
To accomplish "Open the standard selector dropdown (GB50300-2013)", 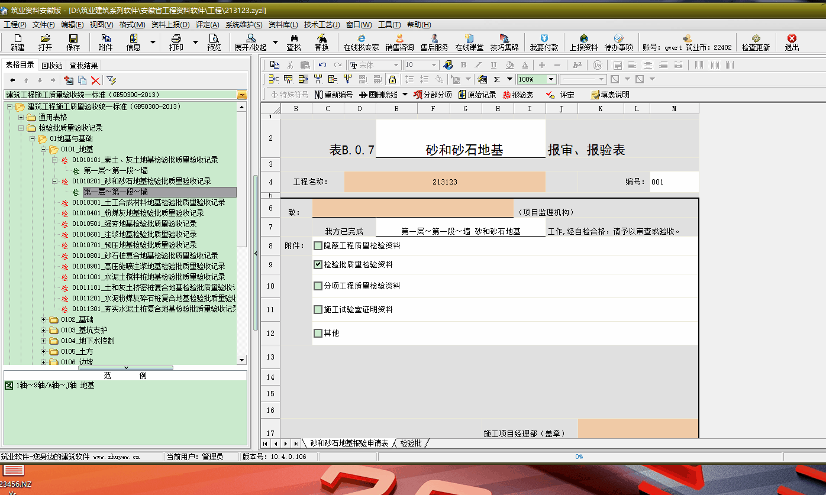I will pyautogui.click(x=241, y=95).
